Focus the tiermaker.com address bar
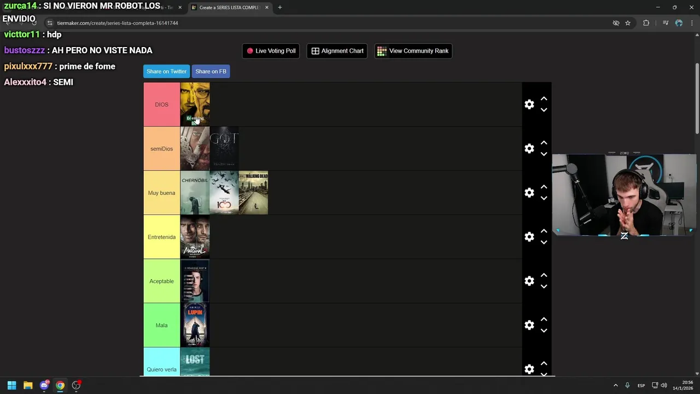This screenshot has height=394, width=700. tap(328, 23)
